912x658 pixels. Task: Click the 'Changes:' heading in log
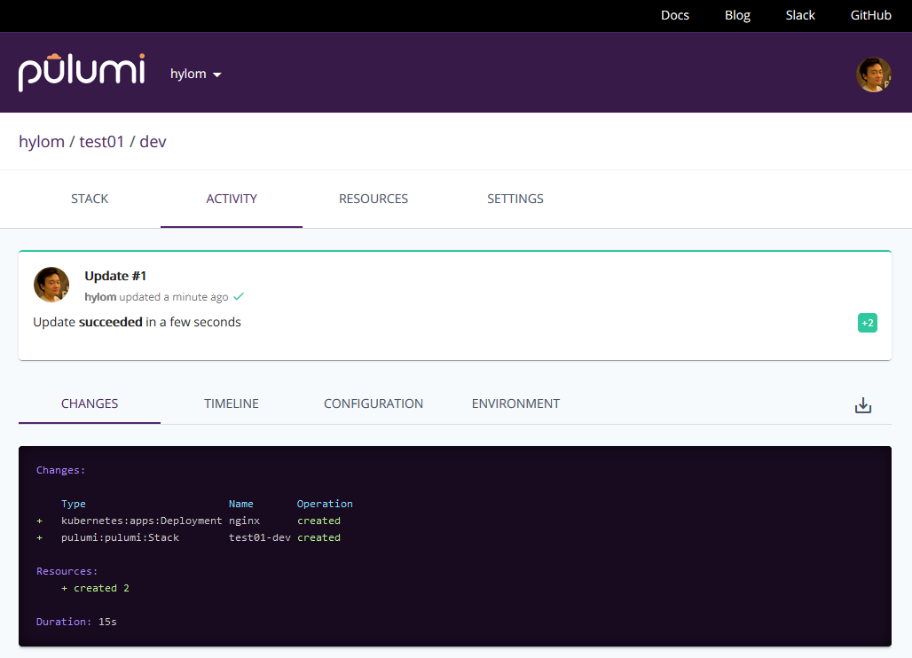[60, 470]
